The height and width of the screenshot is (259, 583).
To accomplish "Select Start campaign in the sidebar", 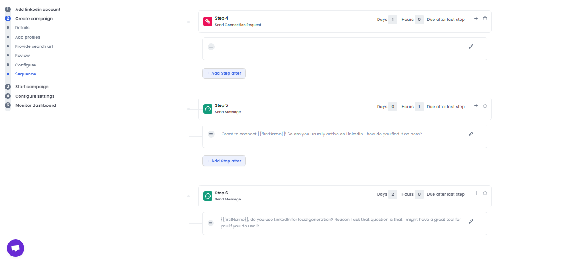I will click(32, 87).
